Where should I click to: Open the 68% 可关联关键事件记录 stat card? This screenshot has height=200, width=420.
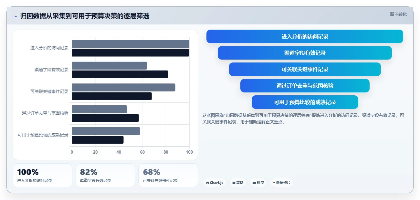tap(168, 175)
